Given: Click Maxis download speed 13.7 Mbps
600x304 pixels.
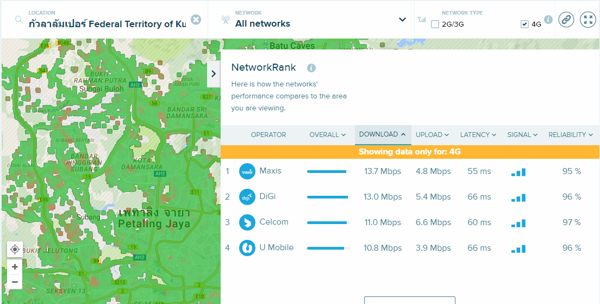Looking at the screenshot, I should tap(383, 171).
